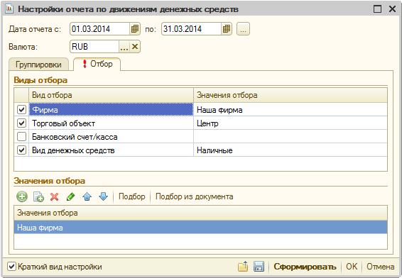
Task: Toggle Краткий вид настройки checkbox
Action: (11, 267)
